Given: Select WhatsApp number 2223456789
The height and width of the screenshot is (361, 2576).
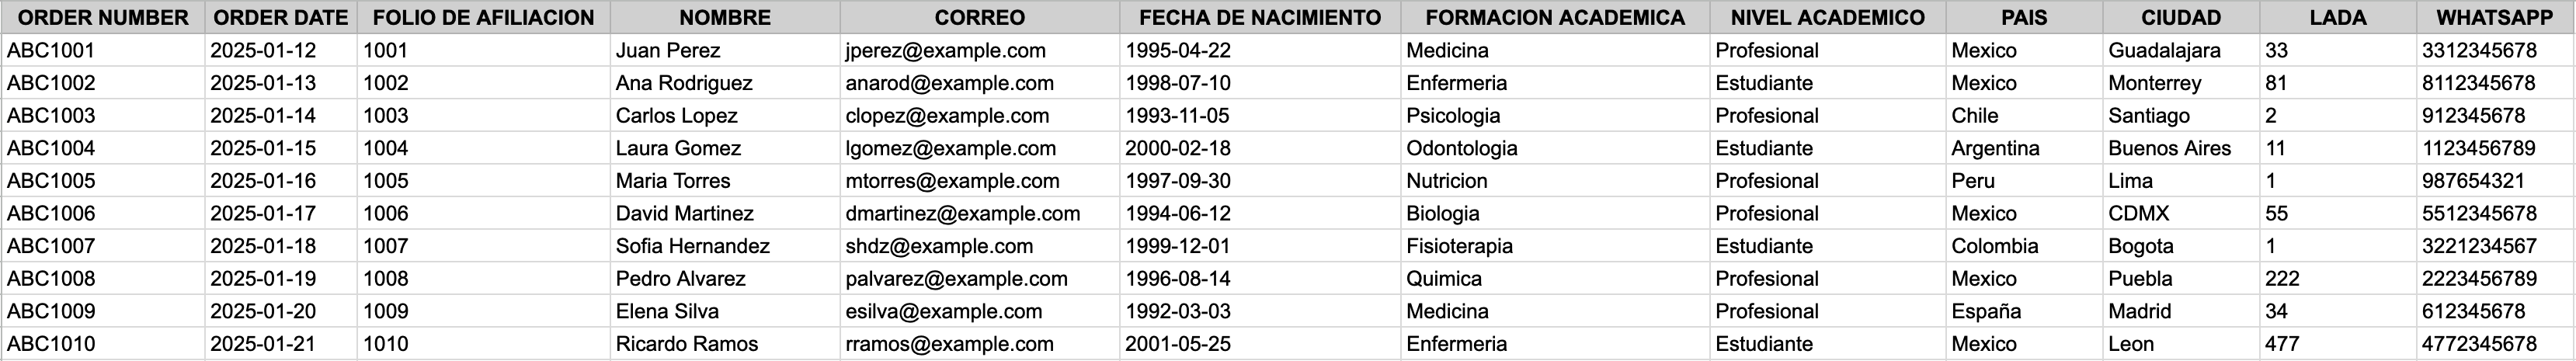Looking at the screenshot, I should coord(2479,279).
